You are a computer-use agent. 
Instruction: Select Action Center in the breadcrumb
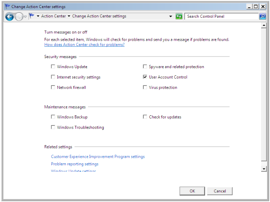tap(53, 17)
